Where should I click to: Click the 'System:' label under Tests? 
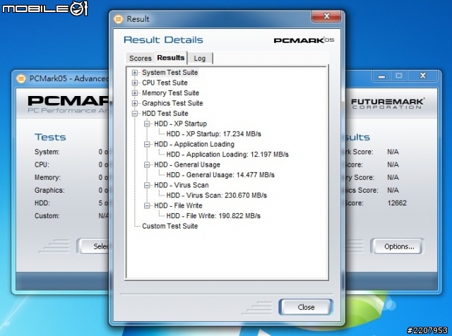(47, 152)
